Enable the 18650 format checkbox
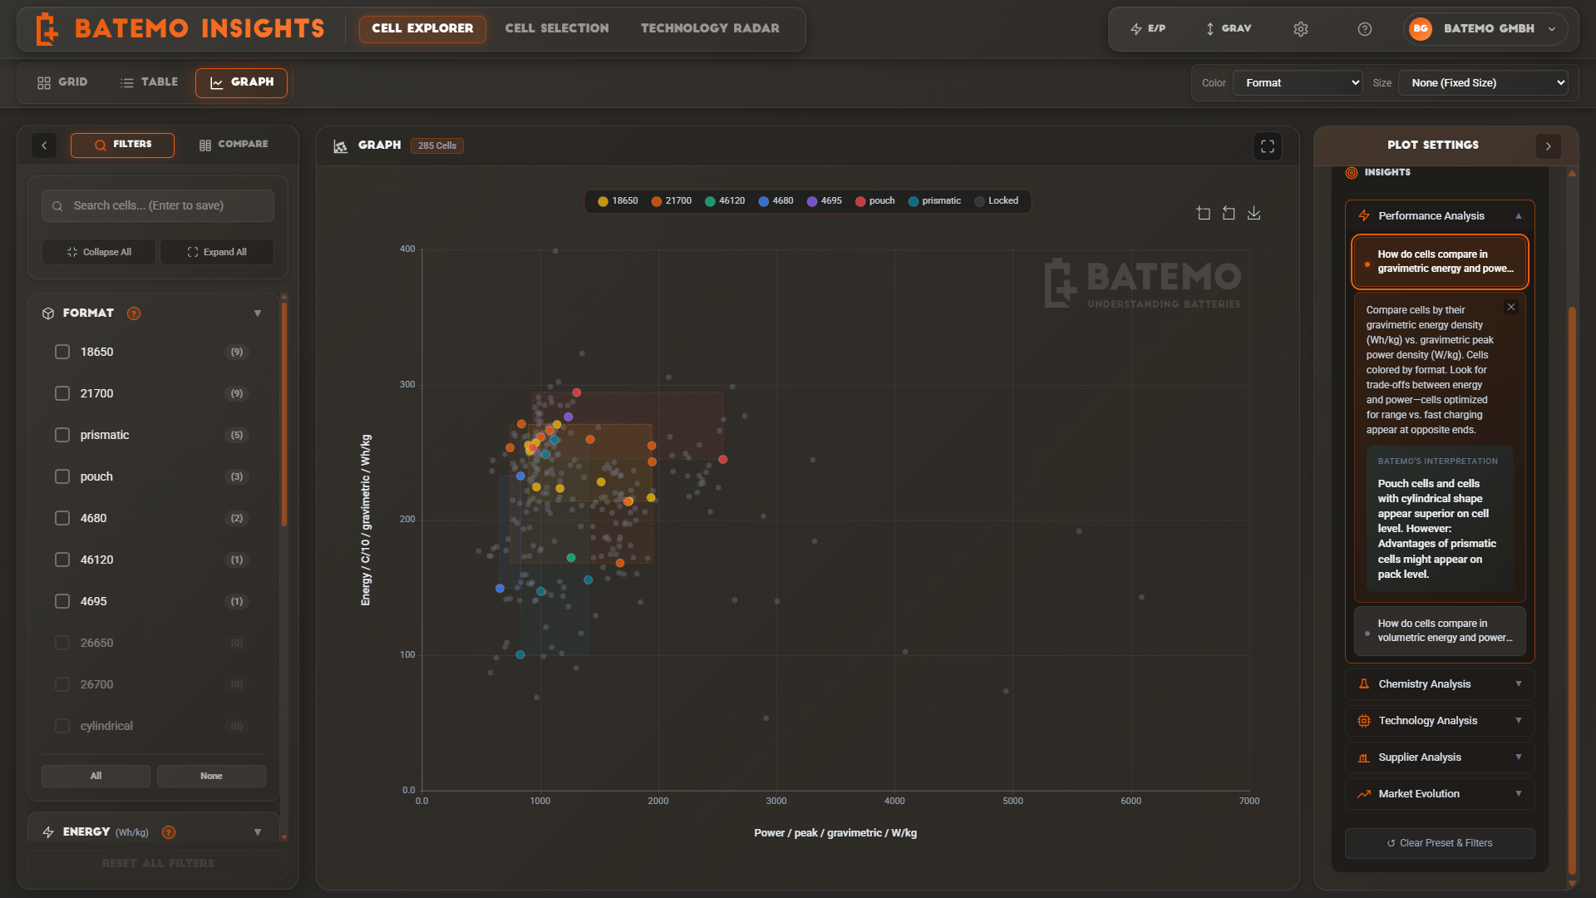This screenshot has height=898, width=1596. point(62,352)
